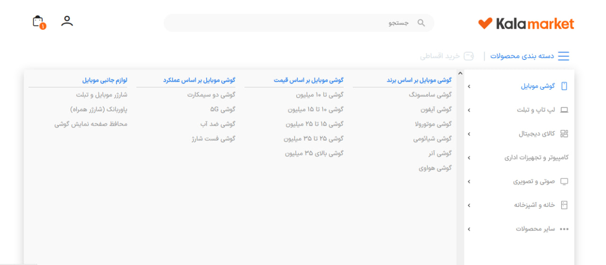Open the محافظ صفحه نمایش گوشی link

click(x=90, y=124)
